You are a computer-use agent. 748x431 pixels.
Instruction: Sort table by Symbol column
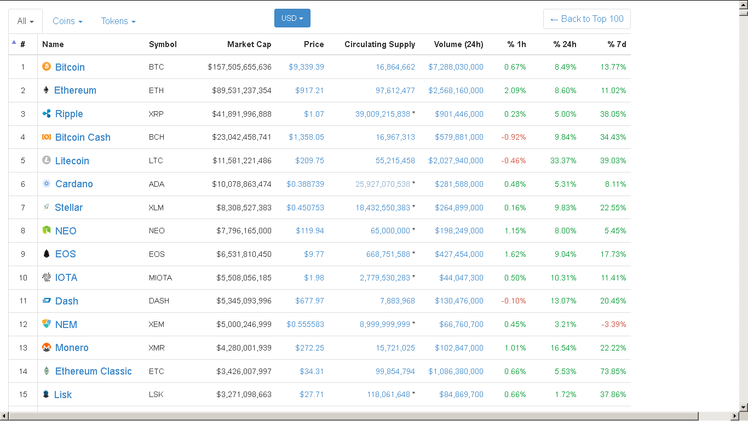pyautogui.click(x=163, y=44)
